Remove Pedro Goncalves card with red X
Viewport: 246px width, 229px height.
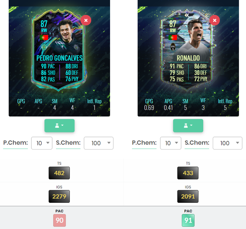pos(86,20)
